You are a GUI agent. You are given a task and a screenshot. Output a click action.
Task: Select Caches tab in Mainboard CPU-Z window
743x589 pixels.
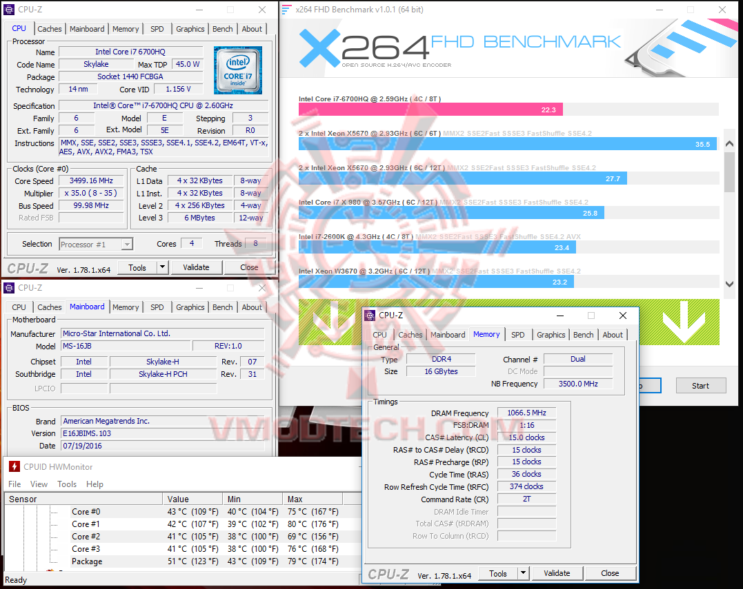49,307
